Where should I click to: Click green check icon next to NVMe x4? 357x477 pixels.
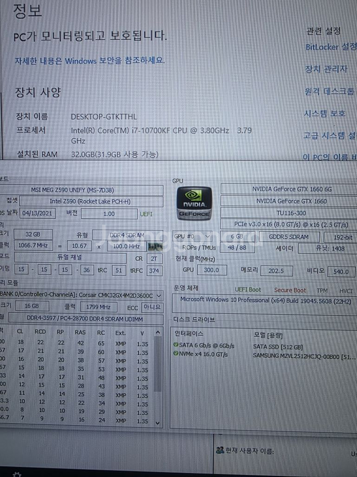(x=176, y=353)
